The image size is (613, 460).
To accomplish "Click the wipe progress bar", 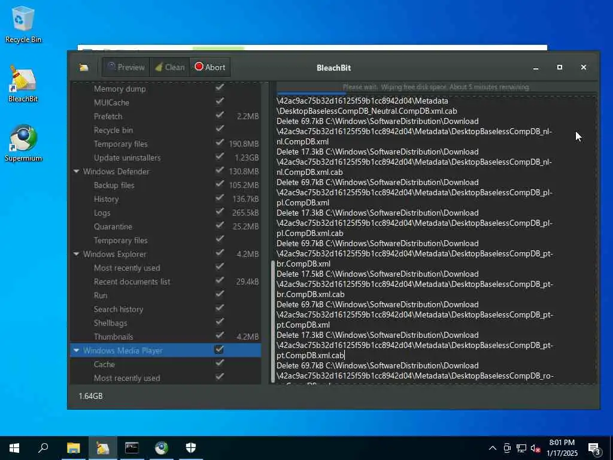I will point(436,93).
